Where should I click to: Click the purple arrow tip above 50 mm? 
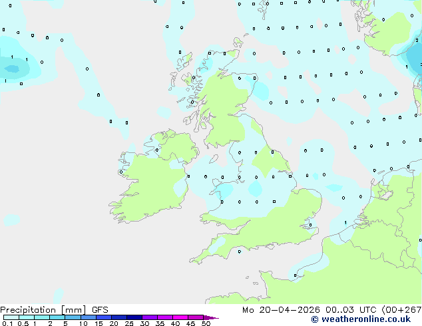[211, 317]
